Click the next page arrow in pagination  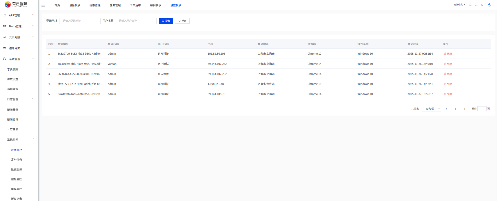(464, 109)
